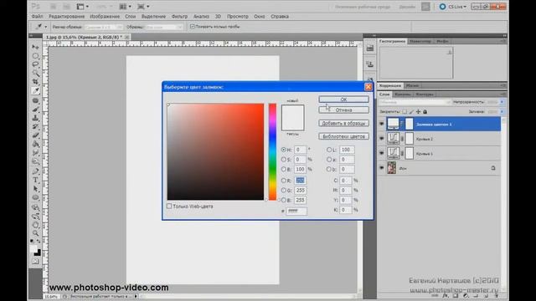The width and height of the screenshot is (536, 301).
Task: Select the Pen tool
Action: tap(35, 171)
